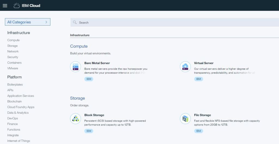This screenshot has width=279, height=144.
Task: Select the Virtual Server cloud icon
Action: click(x=185, y=67)
